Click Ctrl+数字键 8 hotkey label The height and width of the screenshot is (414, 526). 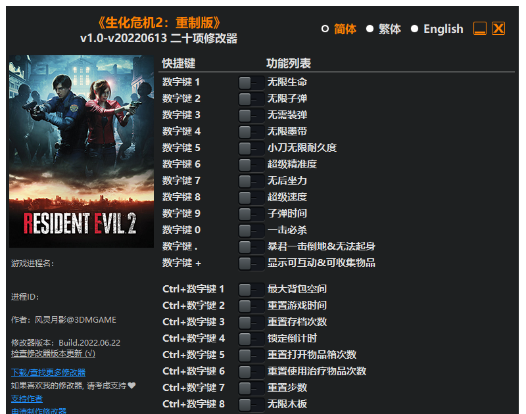(x=193, y=404)
